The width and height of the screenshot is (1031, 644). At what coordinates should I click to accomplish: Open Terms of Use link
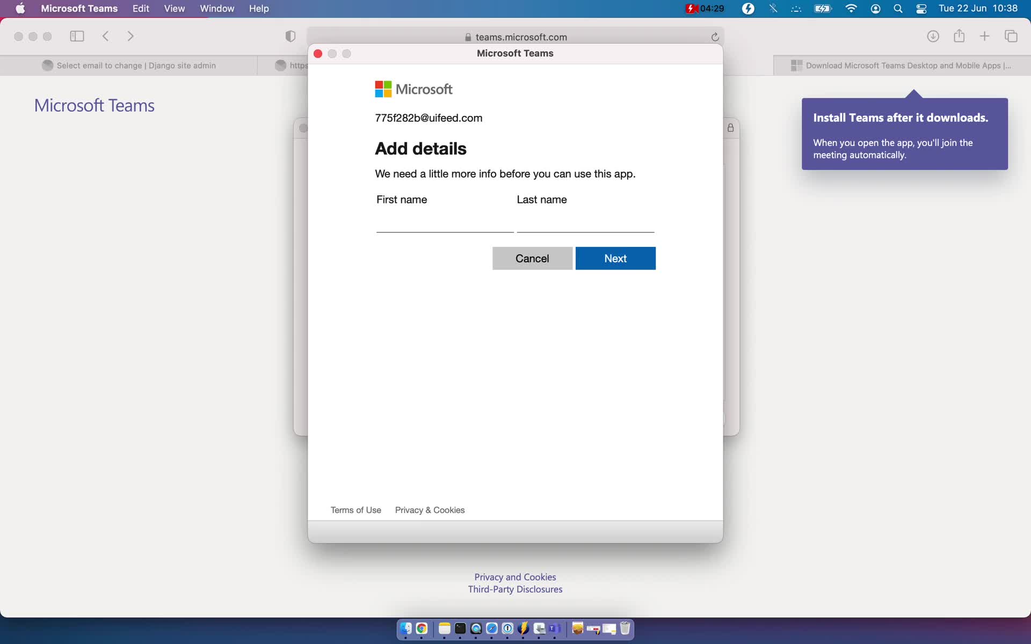(x=355, y=510)
